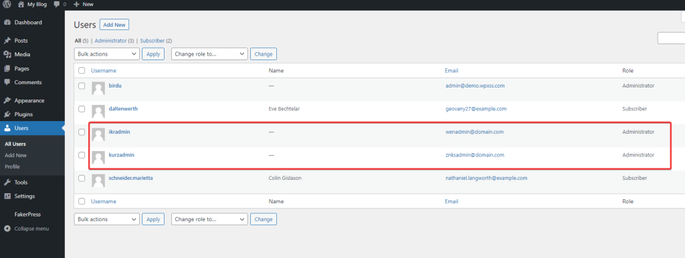Viewport: 685px width, 258px height.
Task: Click the Add New user button
Action: 114,25
